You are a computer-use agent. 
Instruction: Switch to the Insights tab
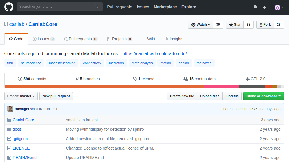[174, 39]
